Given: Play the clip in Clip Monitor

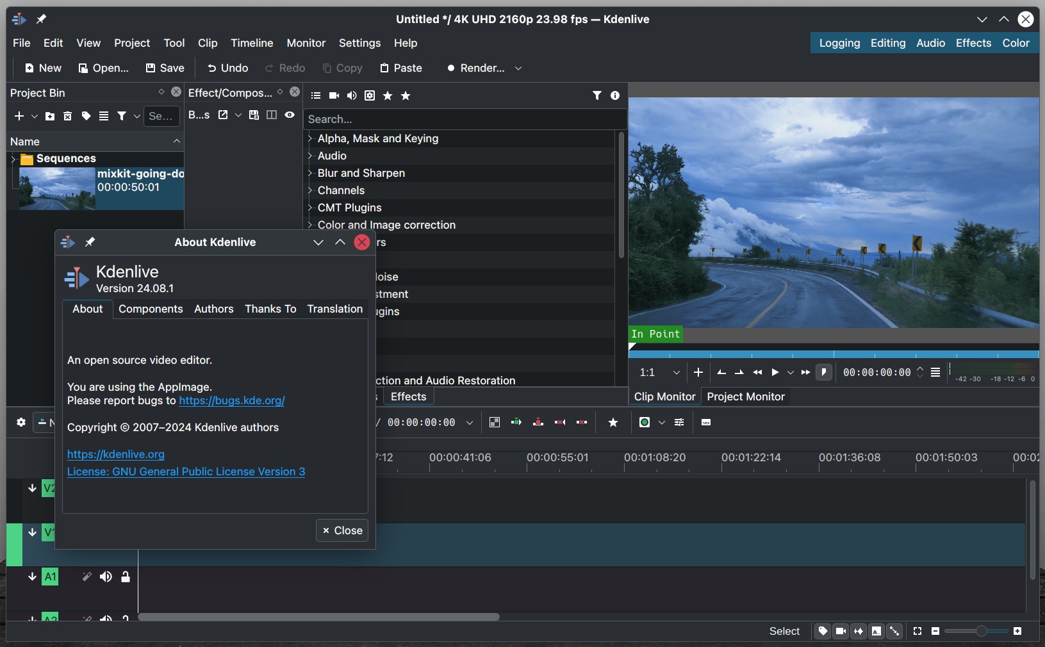Looking at the screenshot, I should [x=775, y=372].
